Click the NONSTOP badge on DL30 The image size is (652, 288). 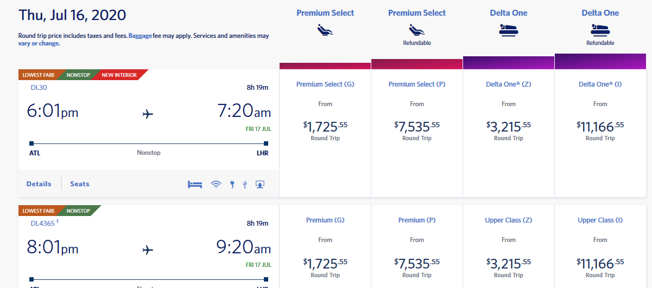click(x=78, y=75)
